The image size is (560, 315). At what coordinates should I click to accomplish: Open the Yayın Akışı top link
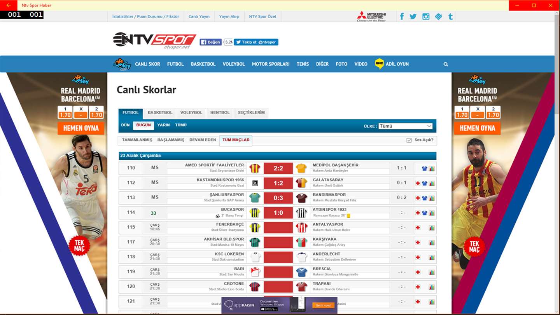(229, 17)
